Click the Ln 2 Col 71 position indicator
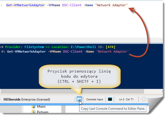 click(x=126, y=99)
